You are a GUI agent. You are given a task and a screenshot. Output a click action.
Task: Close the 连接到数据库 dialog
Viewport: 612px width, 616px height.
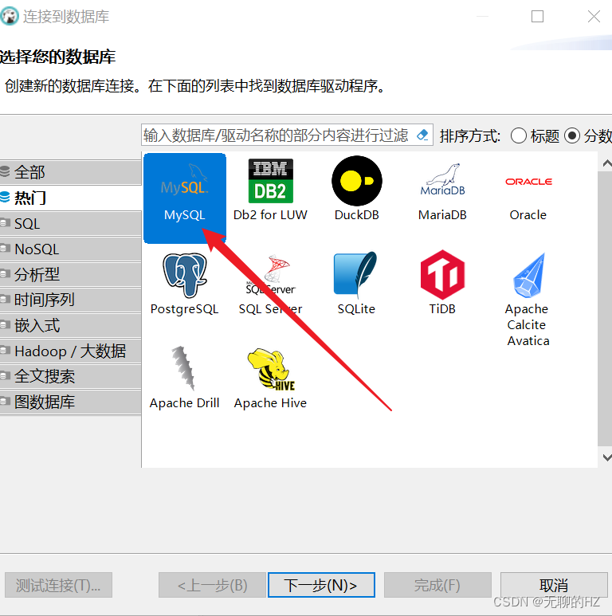[x=594, y=17]
